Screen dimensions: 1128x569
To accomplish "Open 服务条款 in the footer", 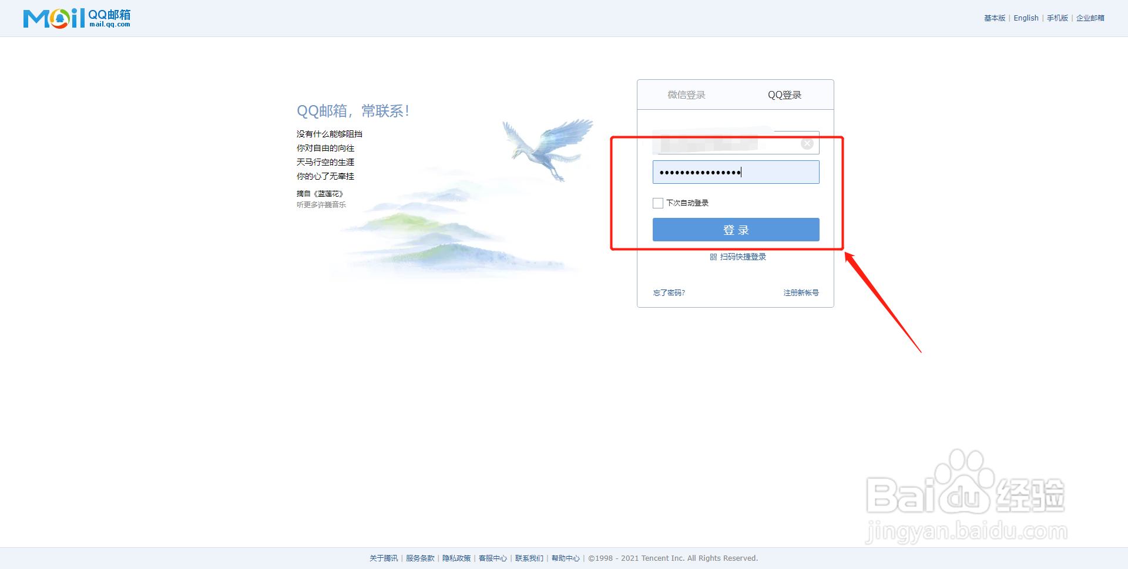I will coord(420,558).
